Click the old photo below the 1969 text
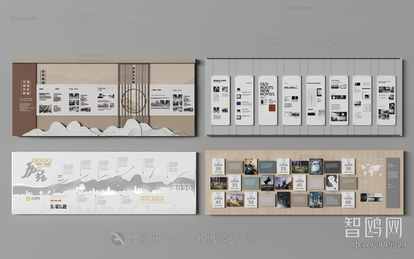414x259 pixels. pos(45,109)
